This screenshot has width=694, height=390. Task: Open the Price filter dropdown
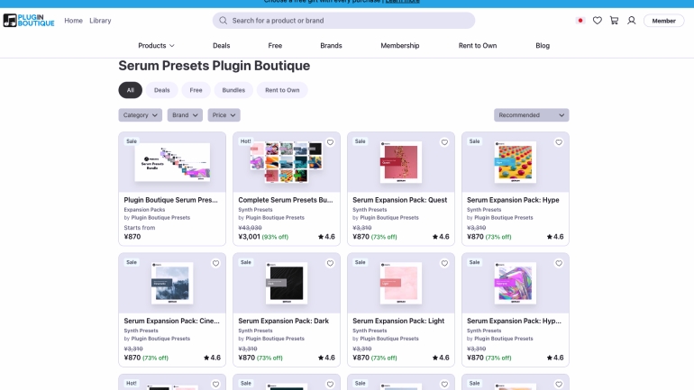pos(224,115)
